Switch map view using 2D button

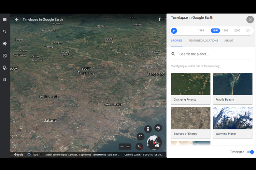click(141, 136)
